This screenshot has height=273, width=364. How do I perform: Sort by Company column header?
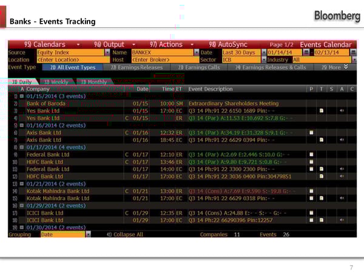[38, 89]
